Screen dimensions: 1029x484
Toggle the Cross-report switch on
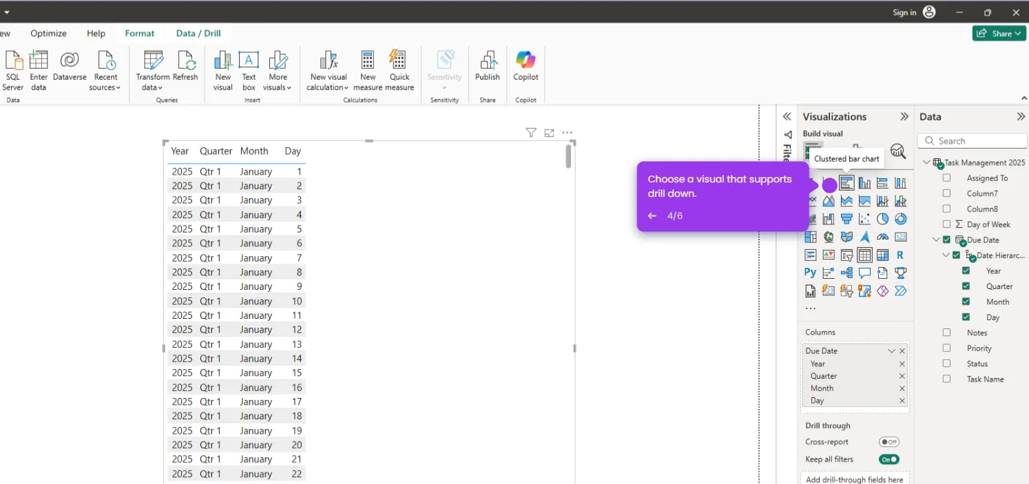pos(889,442)
